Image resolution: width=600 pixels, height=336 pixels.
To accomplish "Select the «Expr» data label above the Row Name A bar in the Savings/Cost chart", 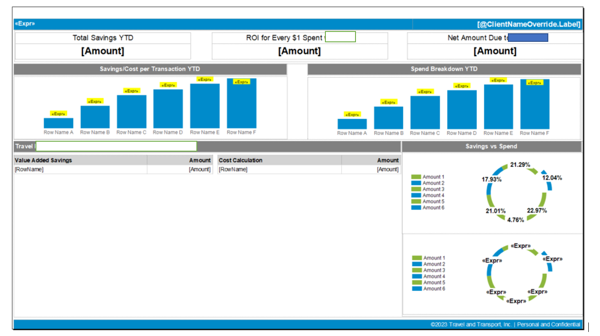I will pyautogui.click(x=58, y=114).
